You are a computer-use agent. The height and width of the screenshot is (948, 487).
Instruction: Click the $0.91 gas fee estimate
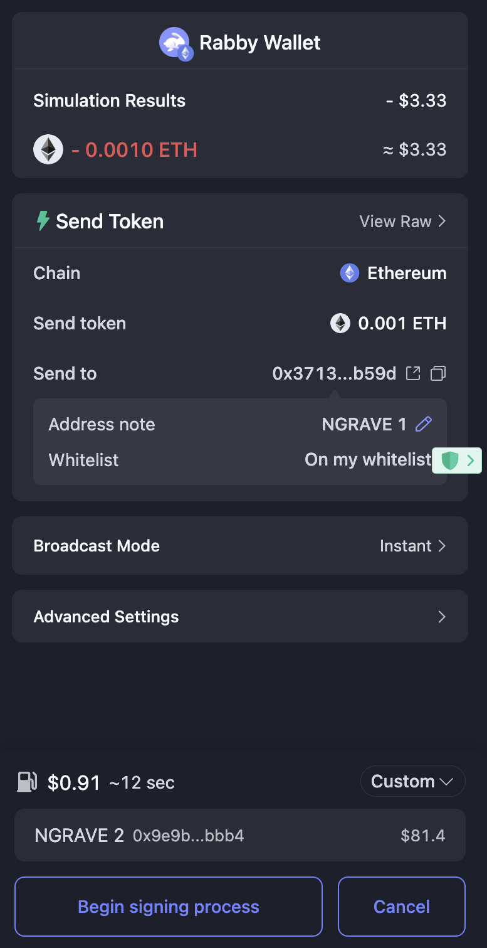[x=74, y=783]
